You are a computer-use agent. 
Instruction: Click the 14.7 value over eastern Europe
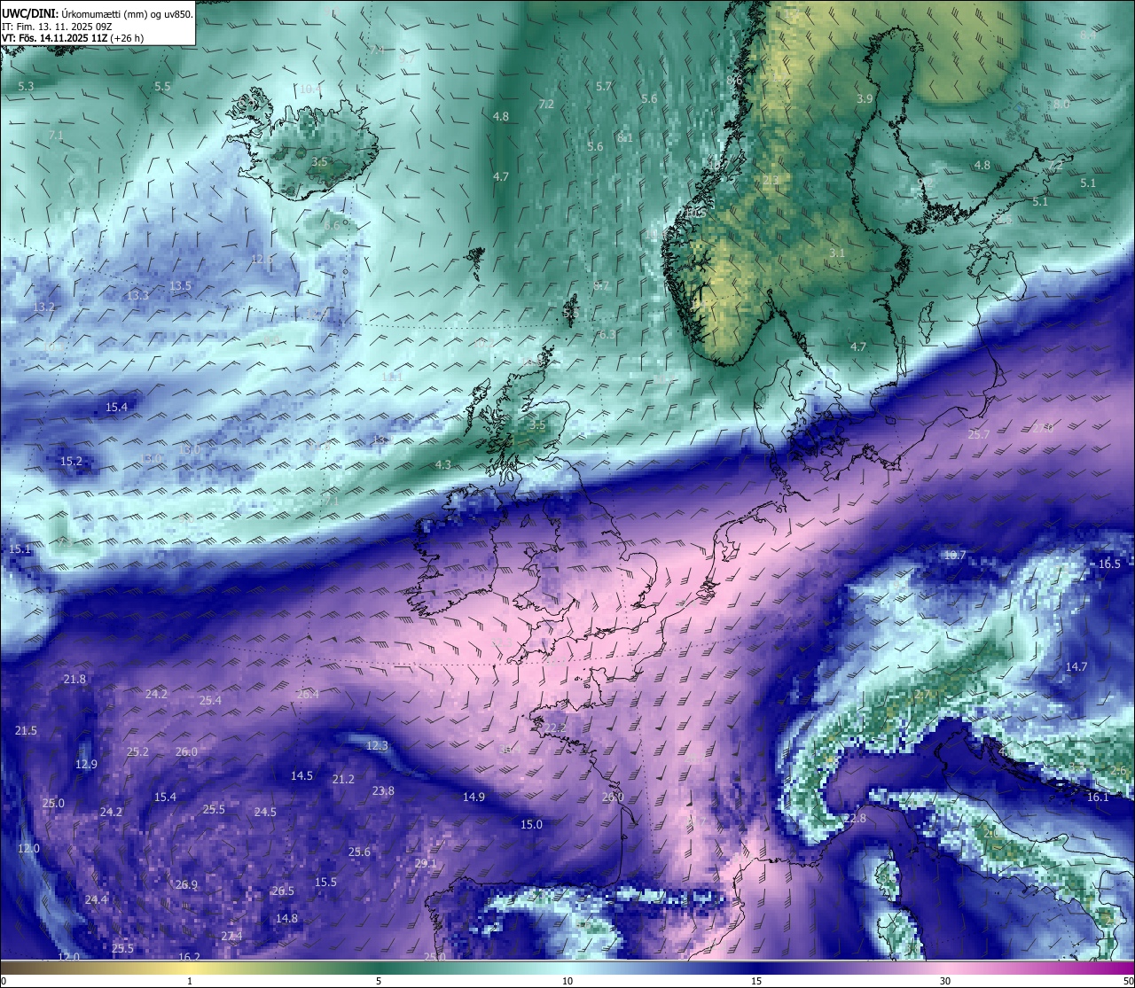1076,666
